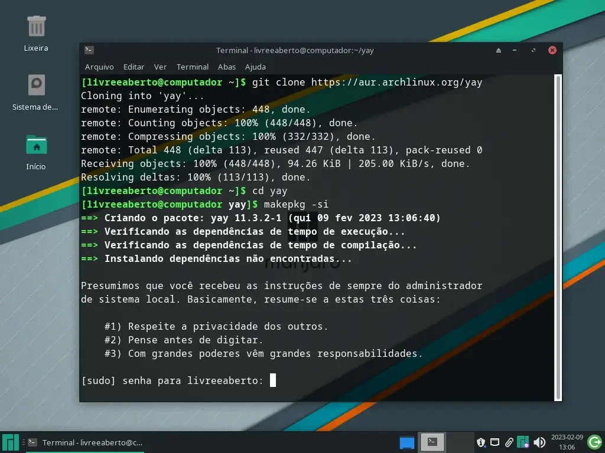Image resolution: width=605 pixels, height=453 pixels.
Task: Open the Manjaro application menu
Action: coord(11,442)
